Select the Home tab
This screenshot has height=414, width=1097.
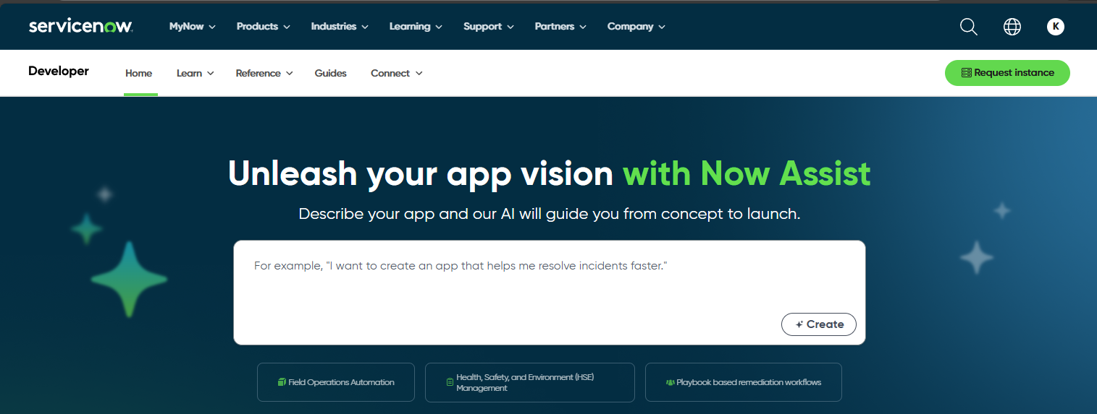(x=139, y=73)
